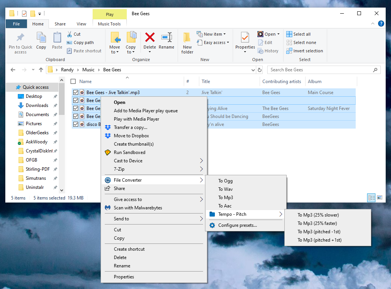Go up one folder level arrow
Image resolution: width=391 pixels, height=289 pixels.
[41, 70]
